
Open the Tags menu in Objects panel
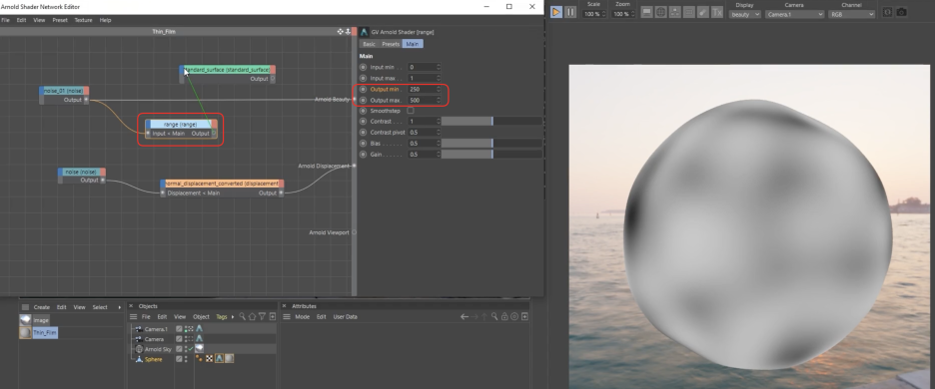point(221,317)
